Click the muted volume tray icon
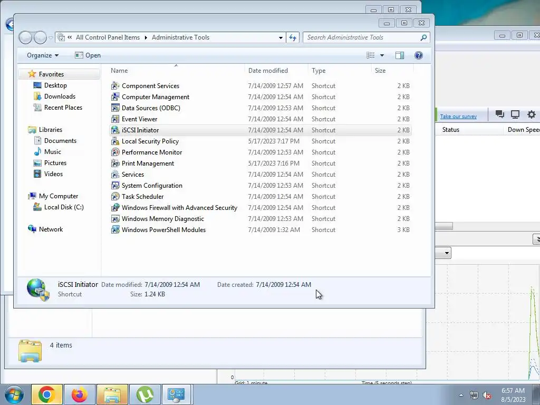Viewport: 540px width, 405px height. tap(487, 396)
